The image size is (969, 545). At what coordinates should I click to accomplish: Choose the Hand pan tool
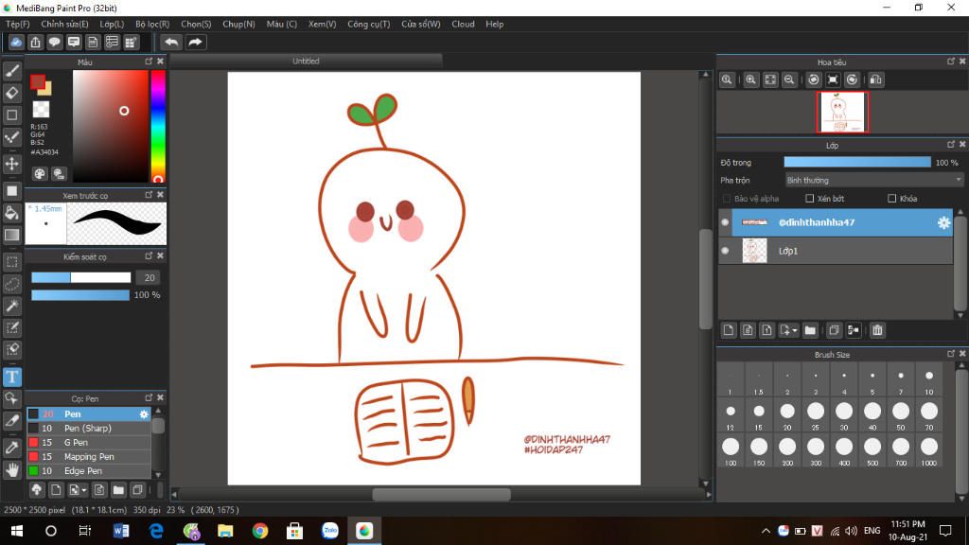click(x=12, y=469)
